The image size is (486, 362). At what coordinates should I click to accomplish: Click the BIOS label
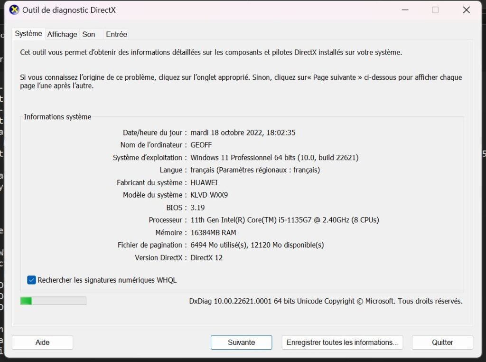tap(177, 208)
